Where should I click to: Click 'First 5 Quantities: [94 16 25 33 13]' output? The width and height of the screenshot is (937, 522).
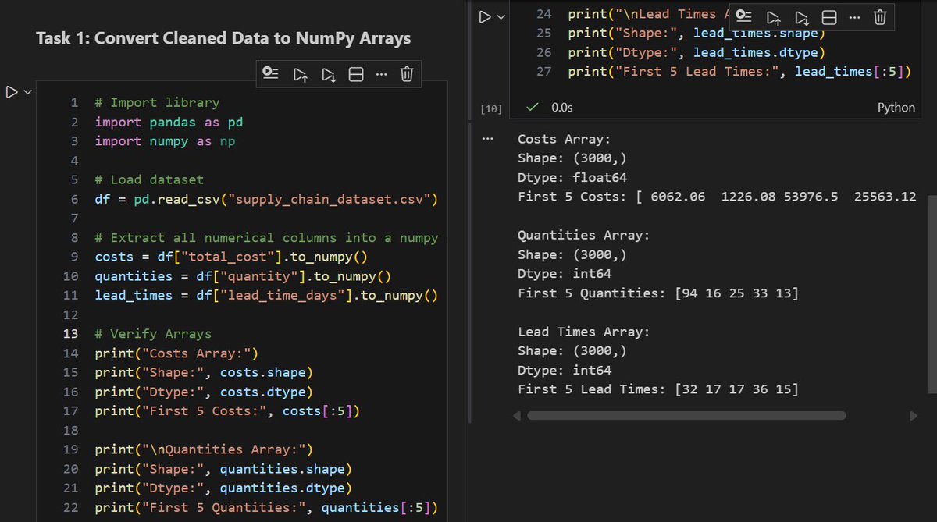[x=658, y=293]
